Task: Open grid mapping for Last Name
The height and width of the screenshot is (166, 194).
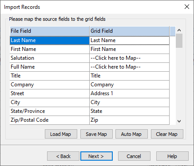Action: [x=130, y=40]
